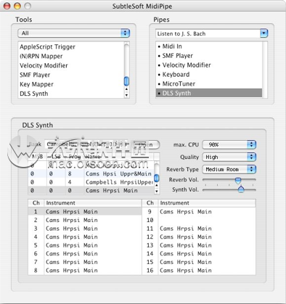Click the right Instrument column header

[x=207, y=203]
